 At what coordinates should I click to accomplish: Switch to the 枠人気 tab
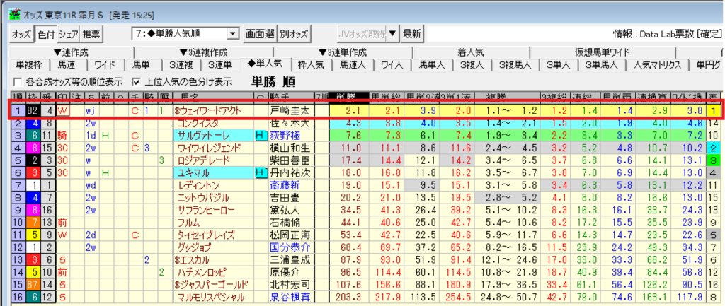tap(312, 65)
